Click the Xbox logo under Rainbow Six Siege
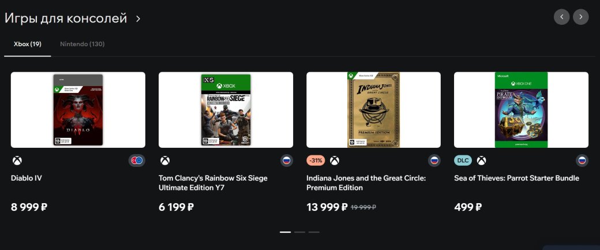 click(165, 161)
